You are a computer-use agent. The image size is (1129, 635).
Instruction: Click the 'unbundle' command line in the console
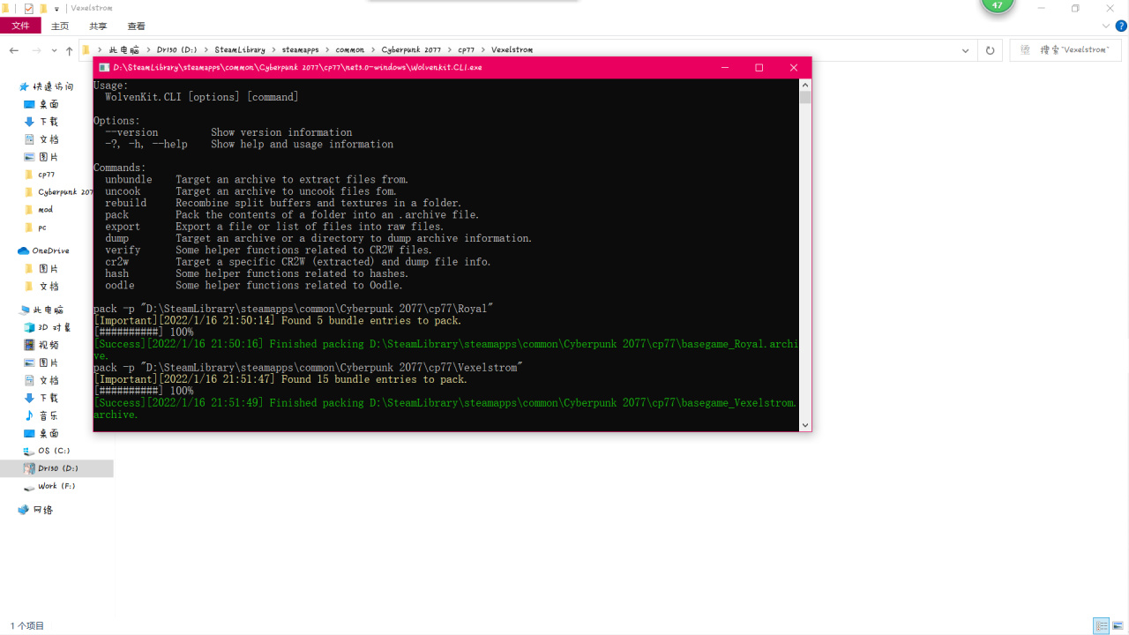pyautogui.click(x=257, y=179)
